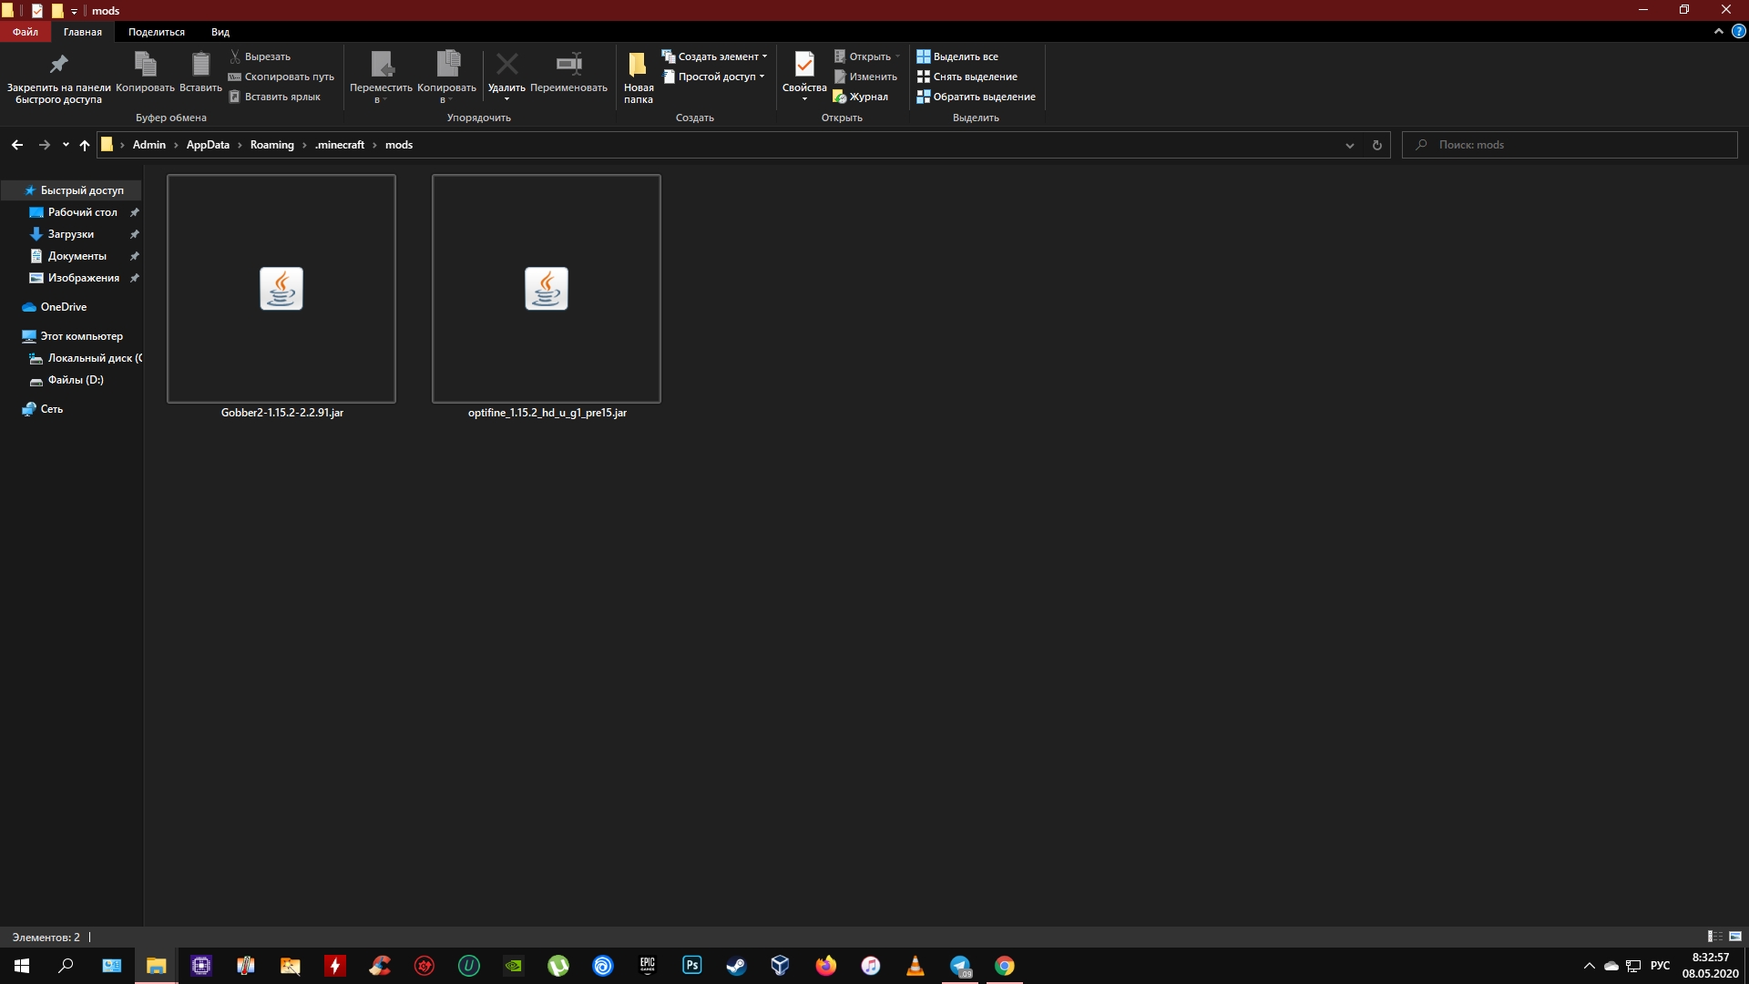The image size is (1749, 984).
Task: Expand Создать элемент dropdown
Action: 714,56
